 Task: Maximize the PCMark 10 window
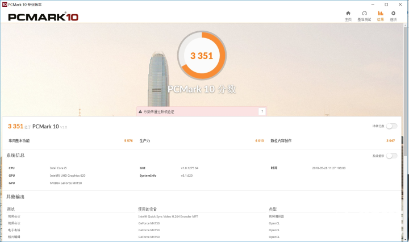[x=386, y=5]
